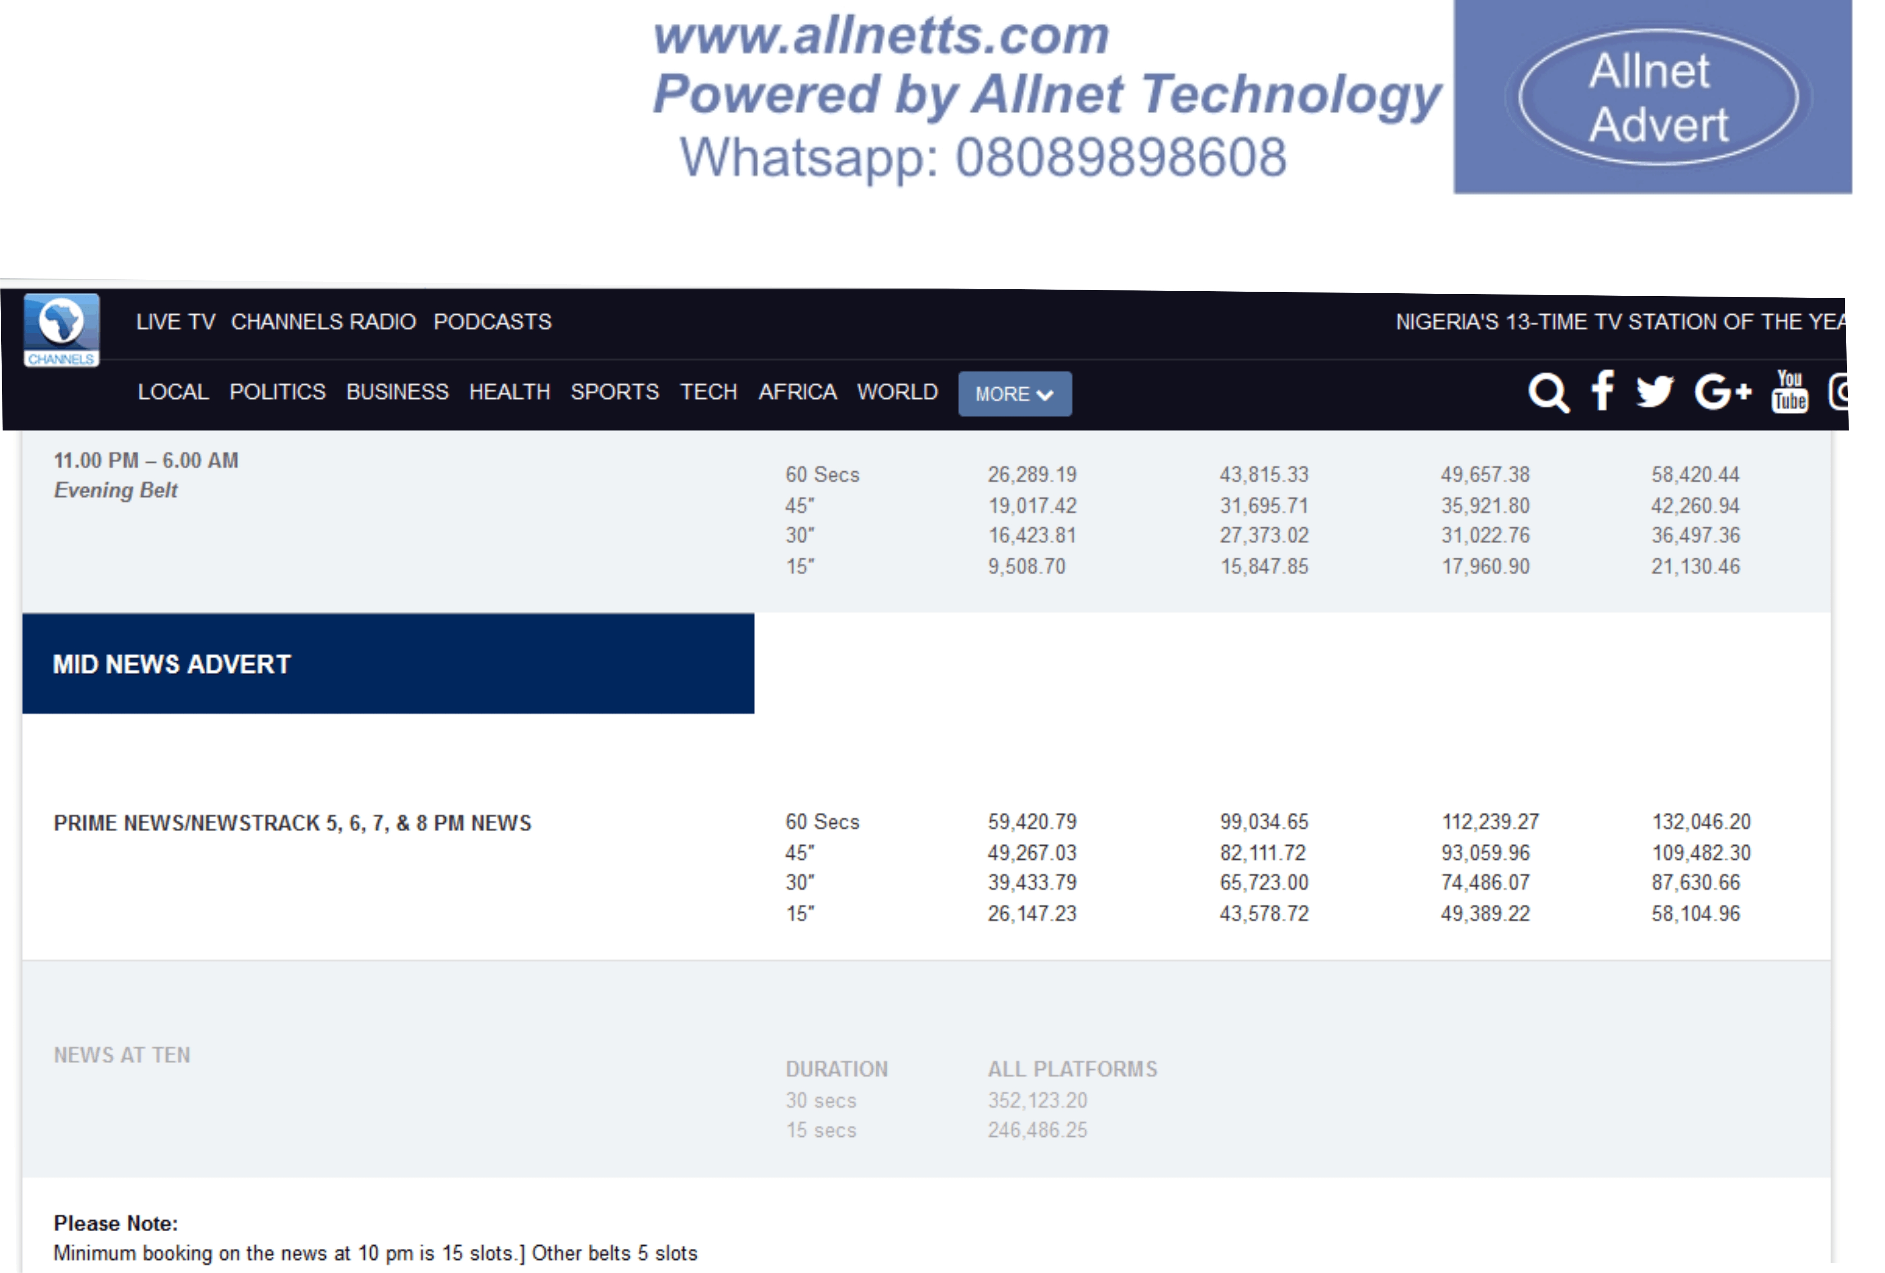The image size is (1885, 1273).
Task: Click the Instagram icon at right edge
Action: click(1839, 391)
